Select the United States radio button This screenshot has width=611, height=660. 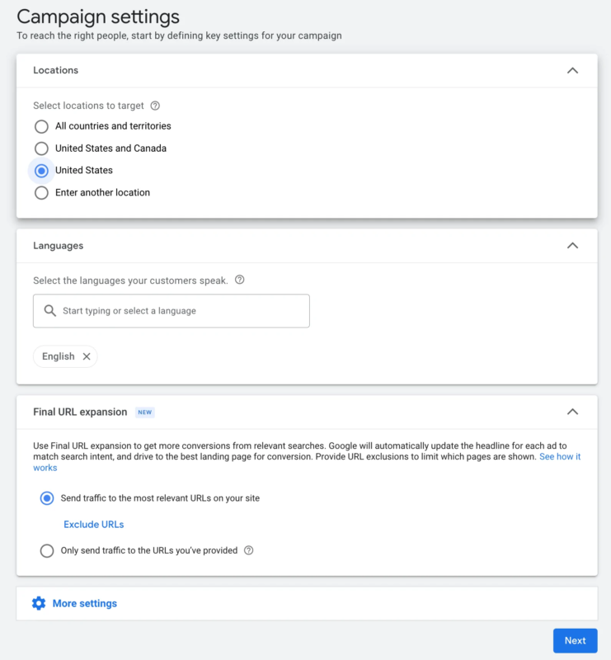tap(41, 171)
